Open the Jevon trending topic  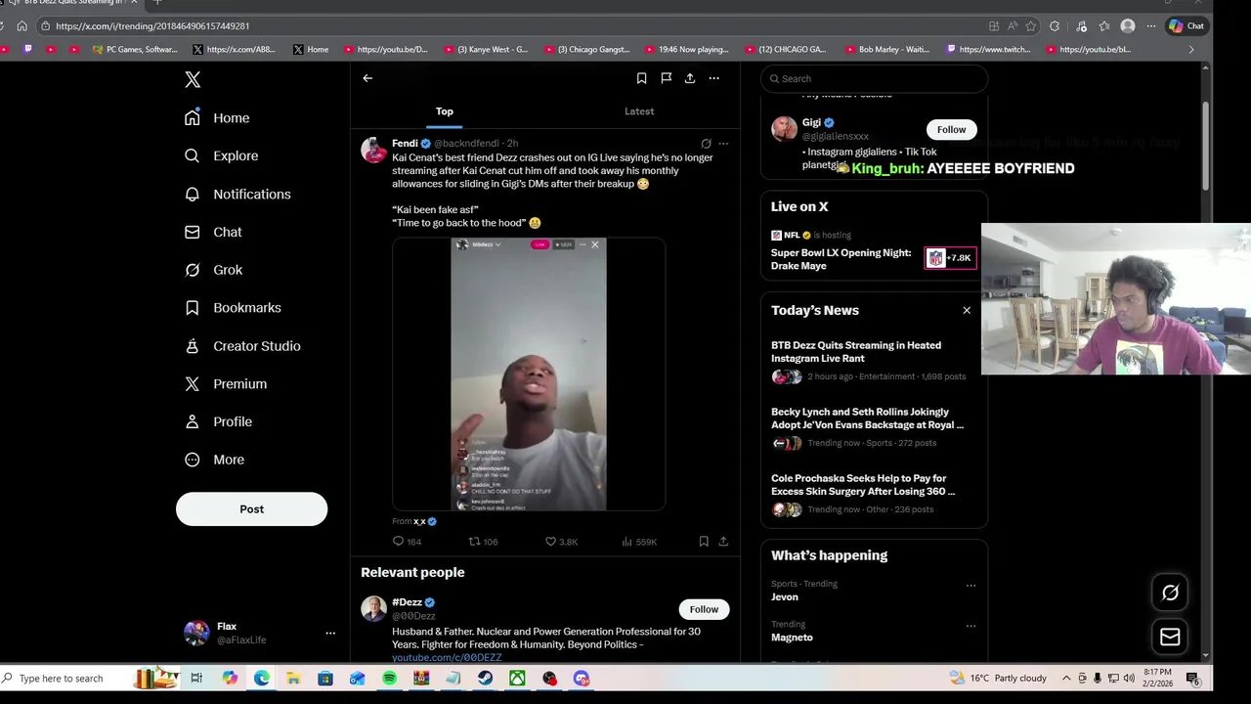(785, 597)
